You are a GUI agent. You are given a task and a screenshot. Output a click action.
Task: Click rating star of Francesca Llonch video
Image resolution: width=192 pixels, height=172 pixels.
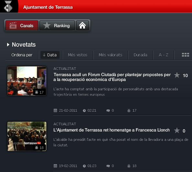pos(177,130)
